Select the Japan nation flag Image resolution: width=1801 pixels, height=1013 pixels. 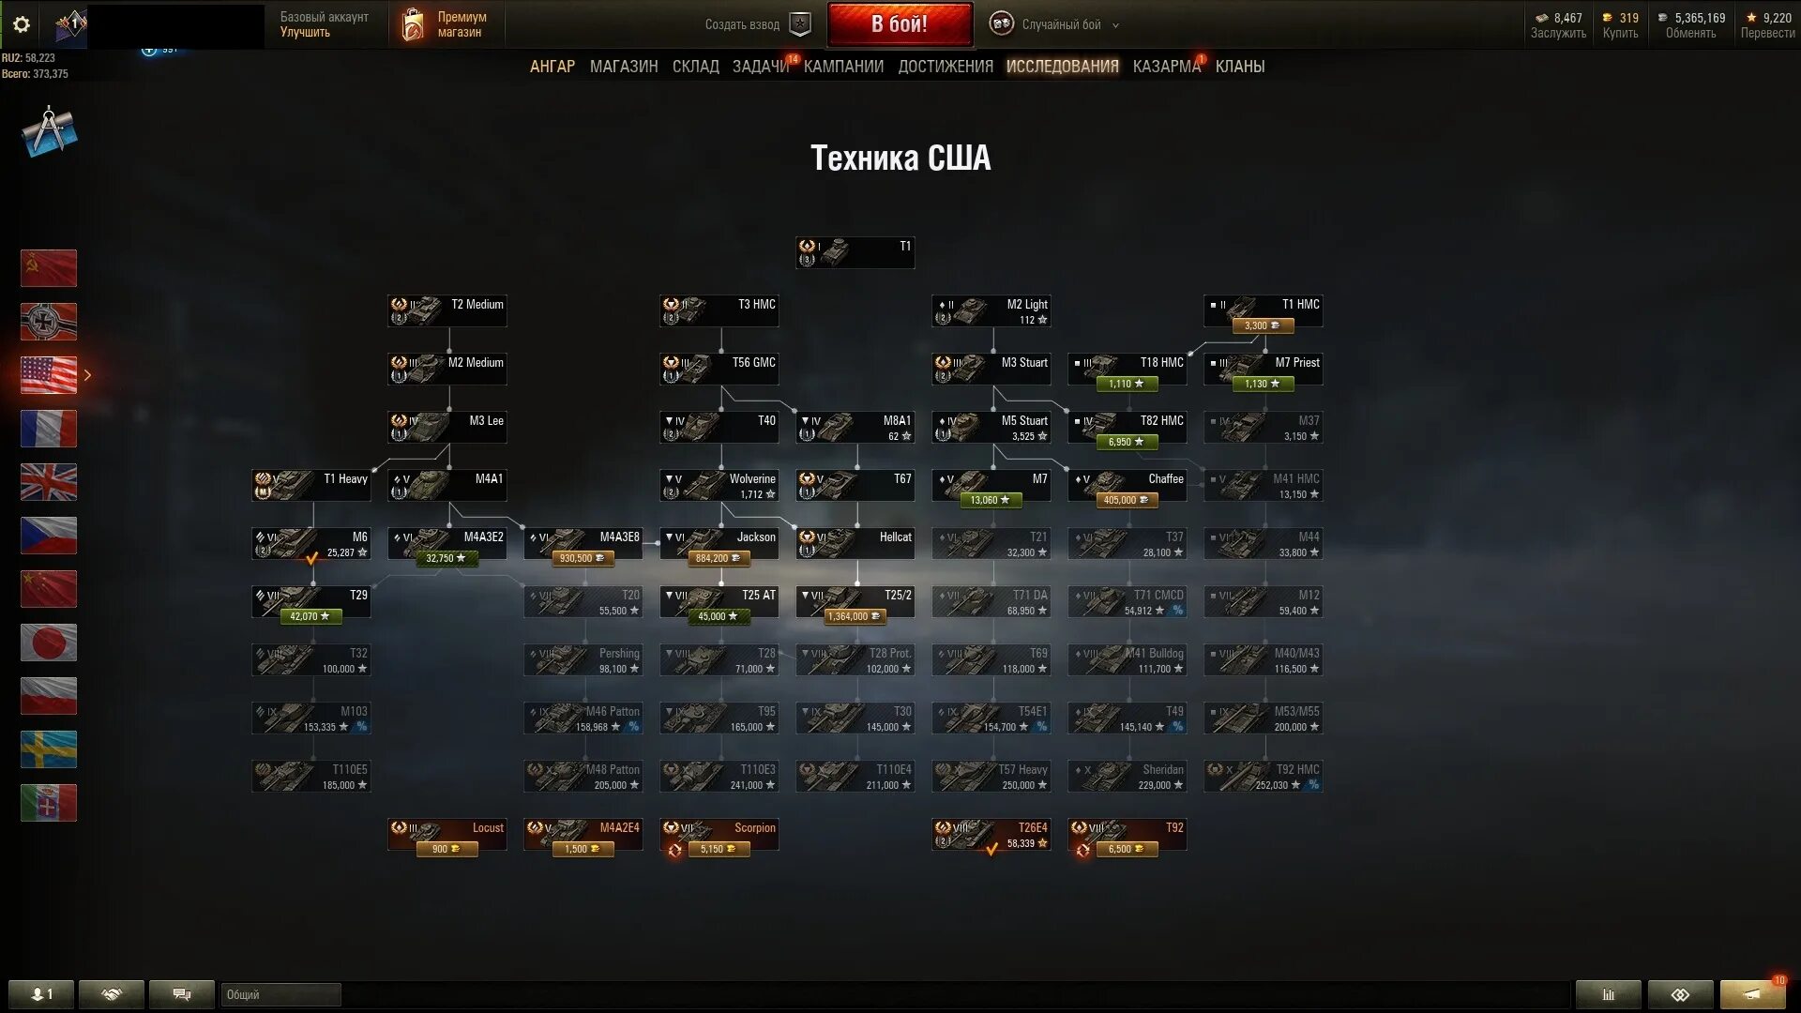49,643
